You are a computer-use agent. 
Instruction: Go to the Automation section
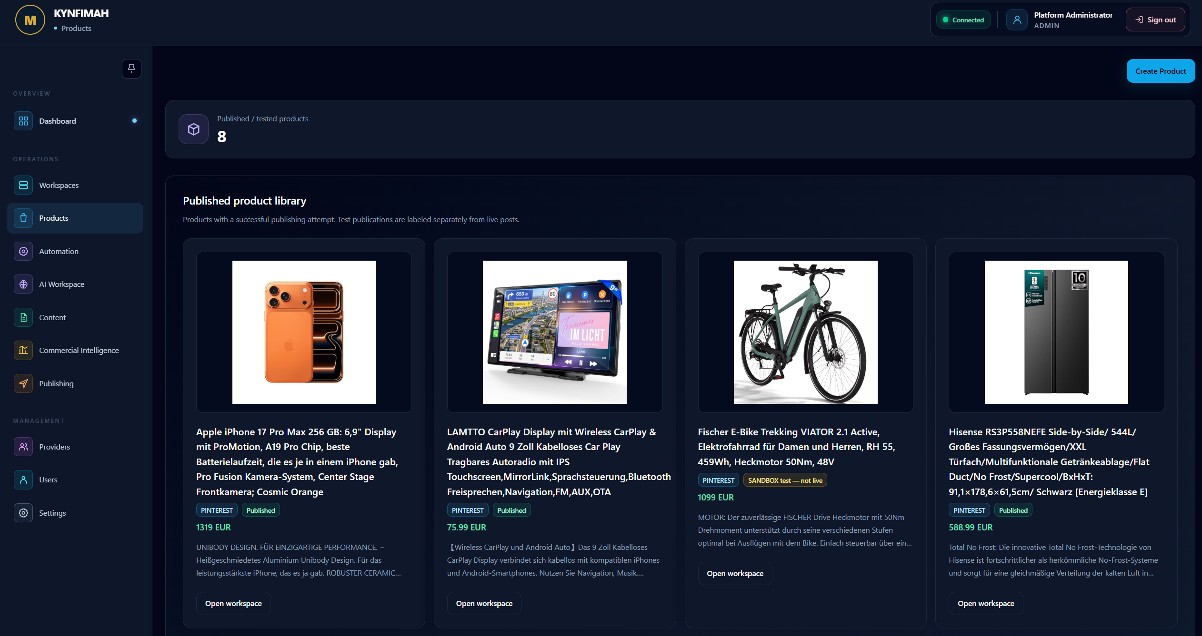[75, 251]
